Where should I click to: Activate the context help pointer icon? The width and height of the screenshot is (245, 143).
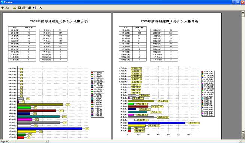click(35, 8)
